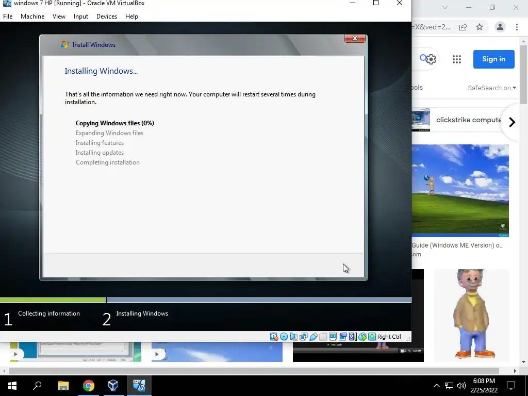Click the Chrome vertical scrollbar thumb

click(524, 74)
